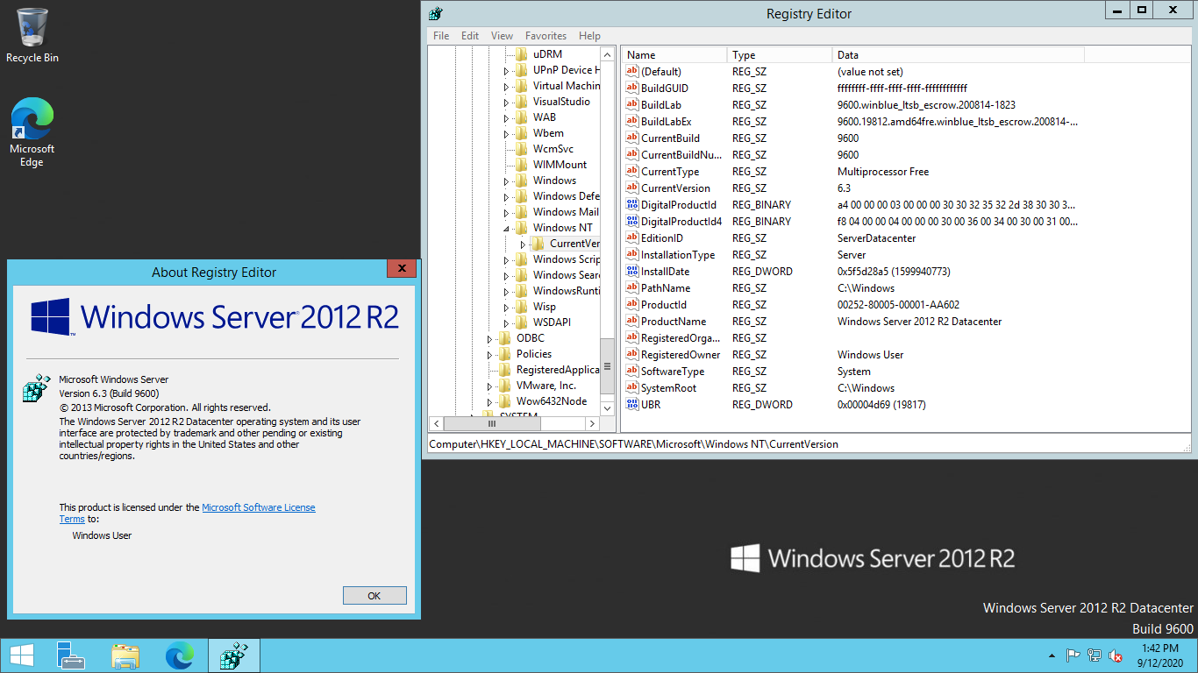Click the Registry Editor taskbar icon

[x=234, y=655]
